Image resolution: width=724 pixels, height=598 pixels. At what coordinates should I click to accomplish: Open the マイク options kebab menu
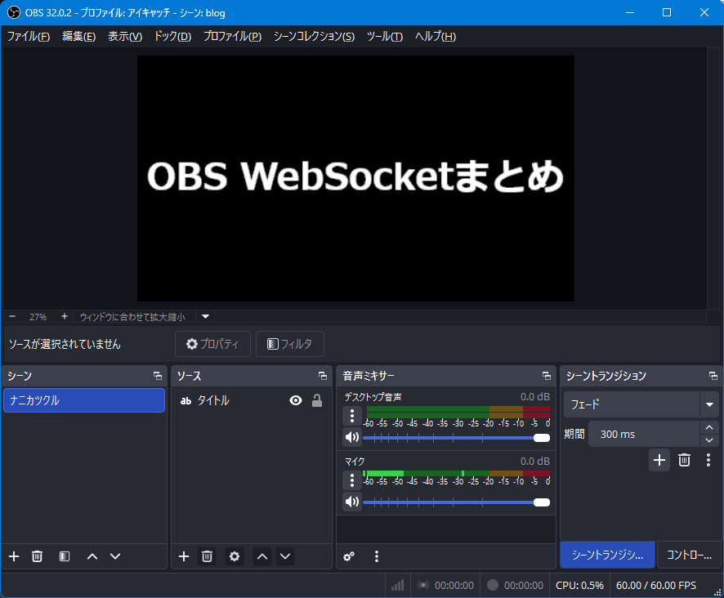tap(351, 480)
